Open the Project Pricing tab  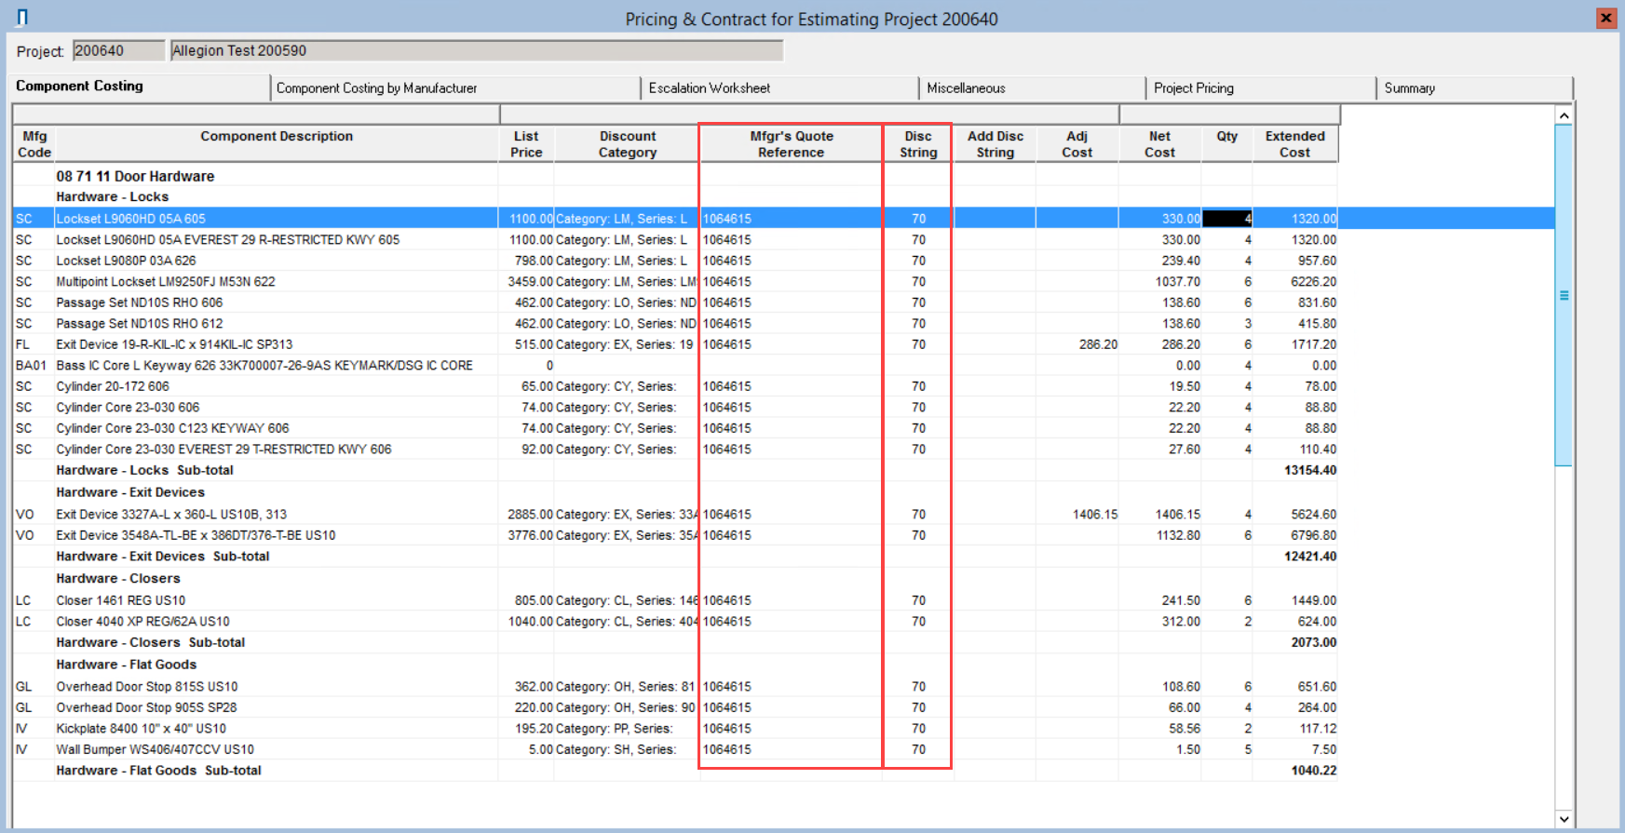[x=1262, y=88]
